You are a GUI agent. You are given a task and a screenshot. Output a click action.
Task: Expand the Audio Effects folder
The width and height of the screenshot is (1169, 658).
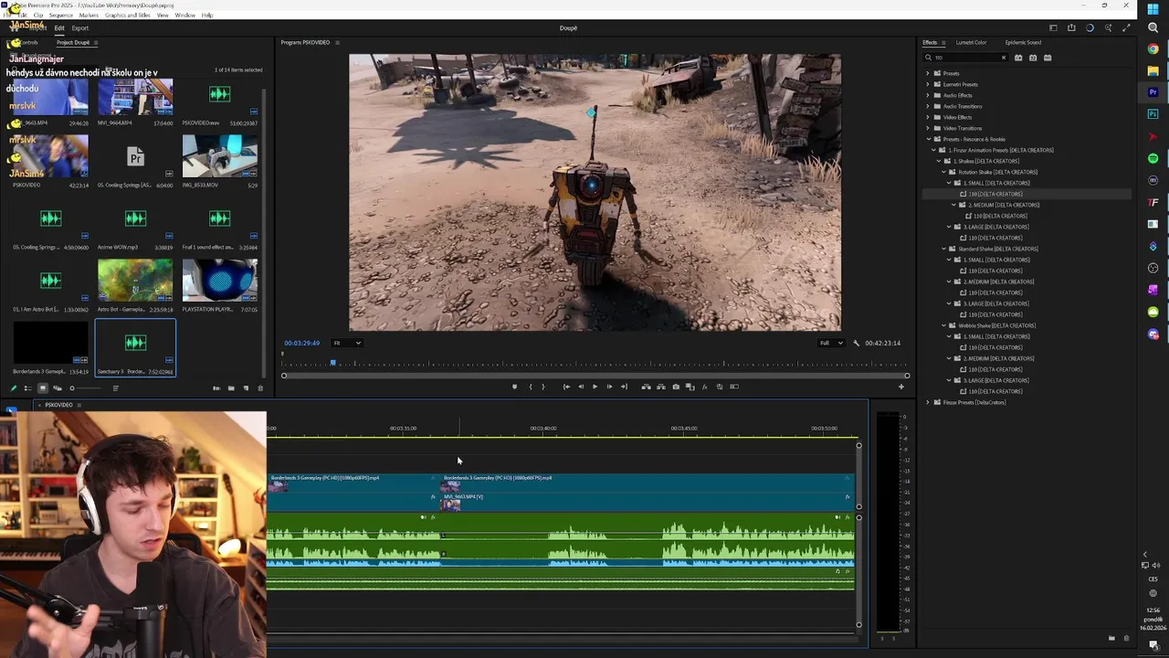coord(928,95)
